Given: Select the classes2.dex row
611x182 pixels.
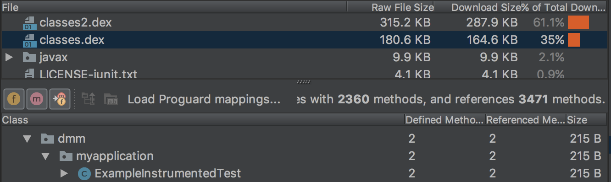Looking at the screenshot, I should [305, 22].
